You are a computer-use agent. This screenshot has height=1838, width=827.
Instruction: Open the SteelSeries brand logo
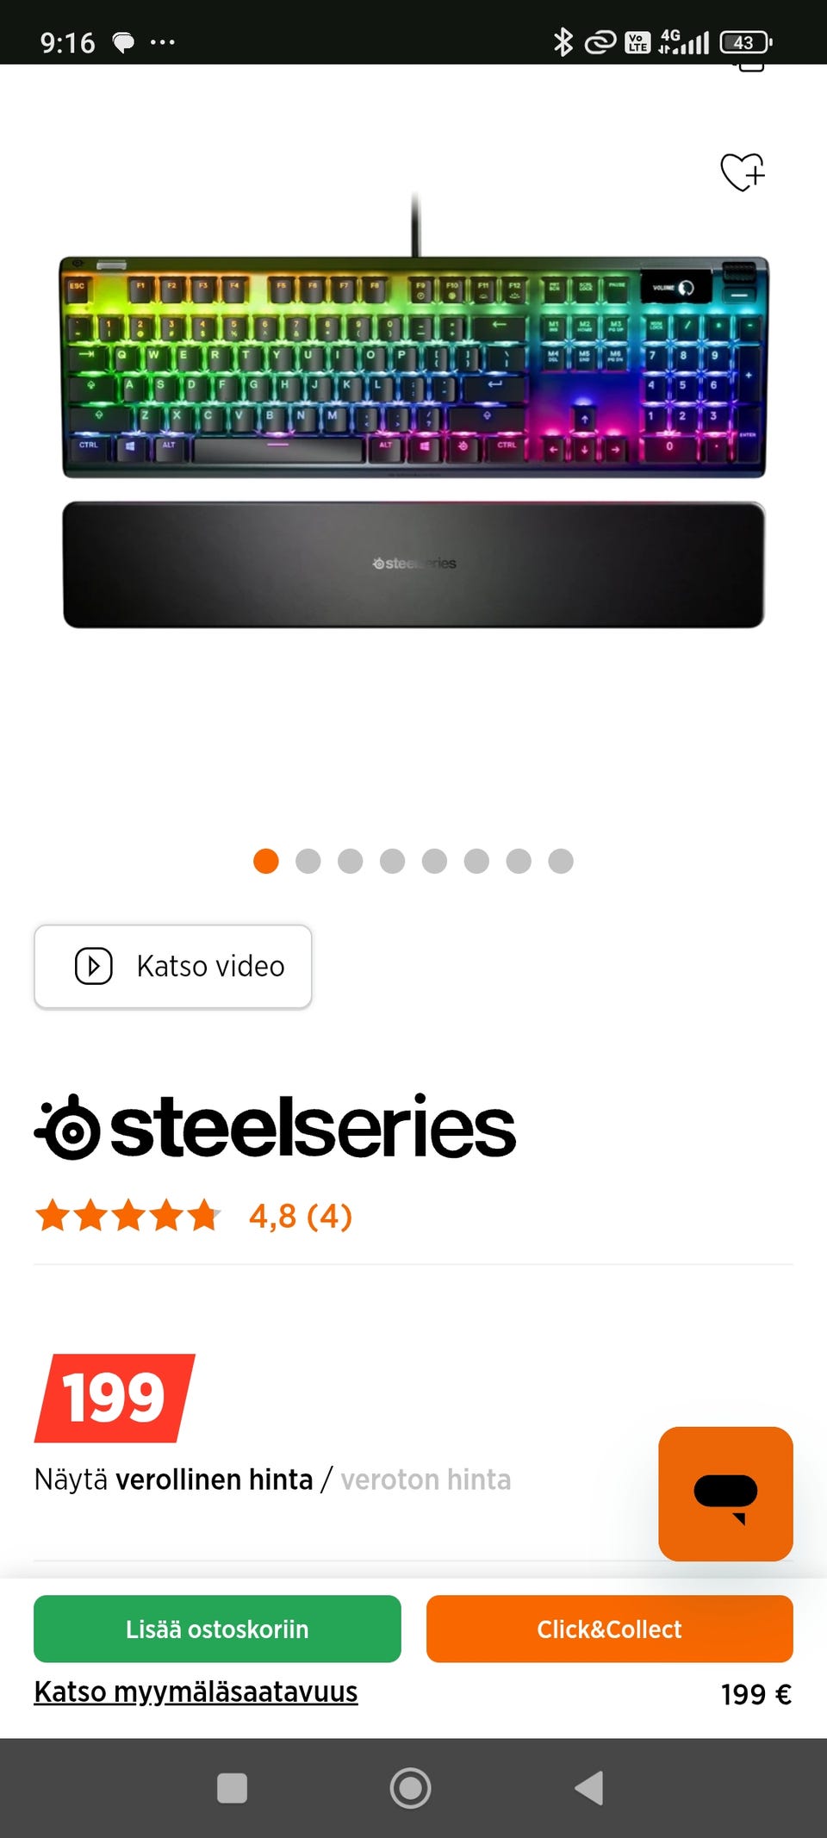pyautogui.click(x=275, y=1127)
